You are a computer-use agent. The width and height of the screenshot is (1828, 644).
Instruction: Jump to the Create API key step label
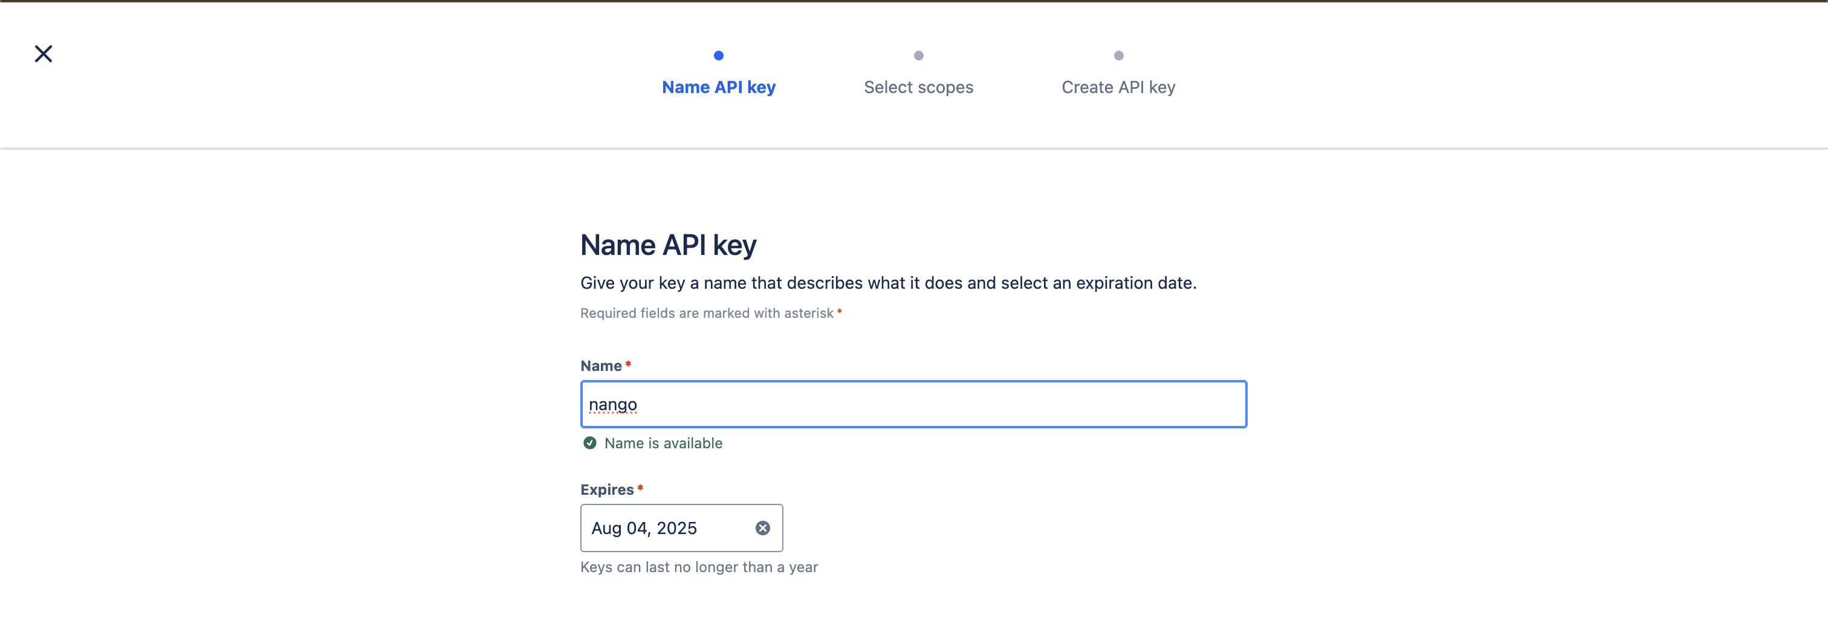1118,87
